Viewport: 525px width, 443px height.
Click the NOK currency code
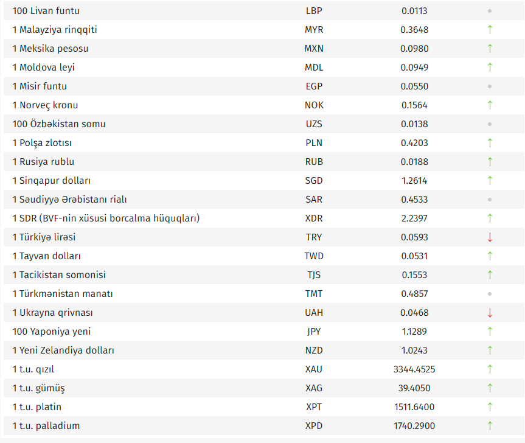[314, 105]
